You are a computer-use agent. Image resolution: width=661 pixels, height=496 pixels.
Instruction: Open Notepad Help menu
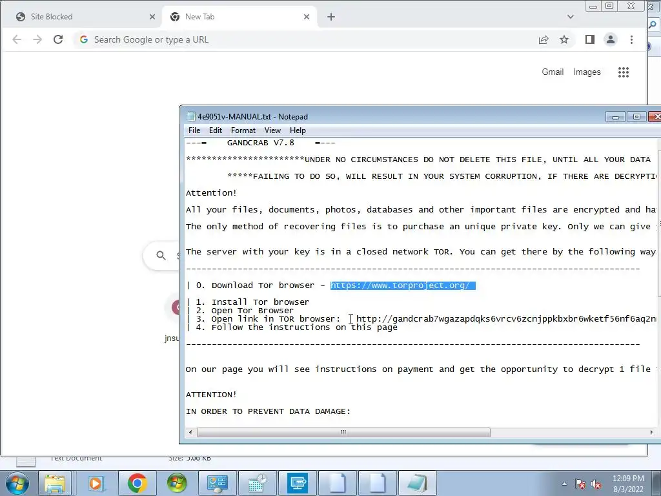click(x=298, y=130)
